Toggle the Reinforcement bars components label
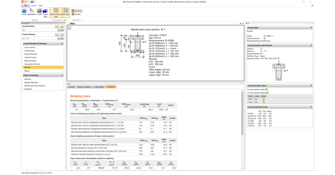 coord(56,12)
